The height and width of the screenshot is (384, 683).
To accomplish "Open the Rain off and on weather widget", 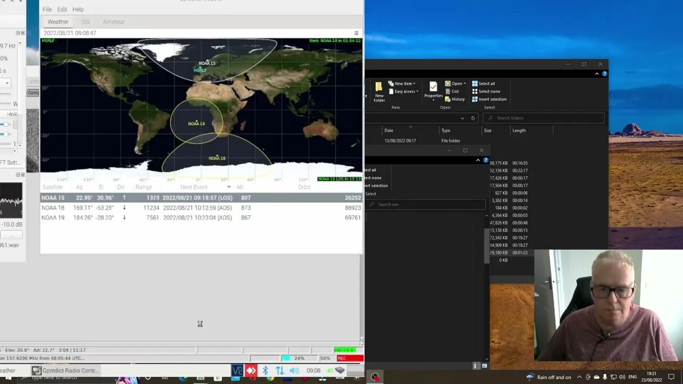I will click(549, 377).
